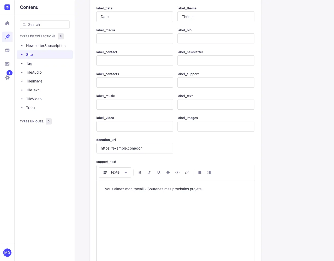The width and height of the screenshot is (334, 261).
Task: Click the donation_url input field
Action: [x=135, y=148]
